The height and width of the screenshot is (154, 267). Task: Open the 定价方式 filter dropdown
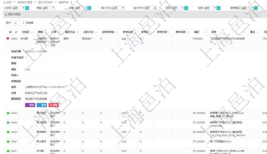point(151,8)
